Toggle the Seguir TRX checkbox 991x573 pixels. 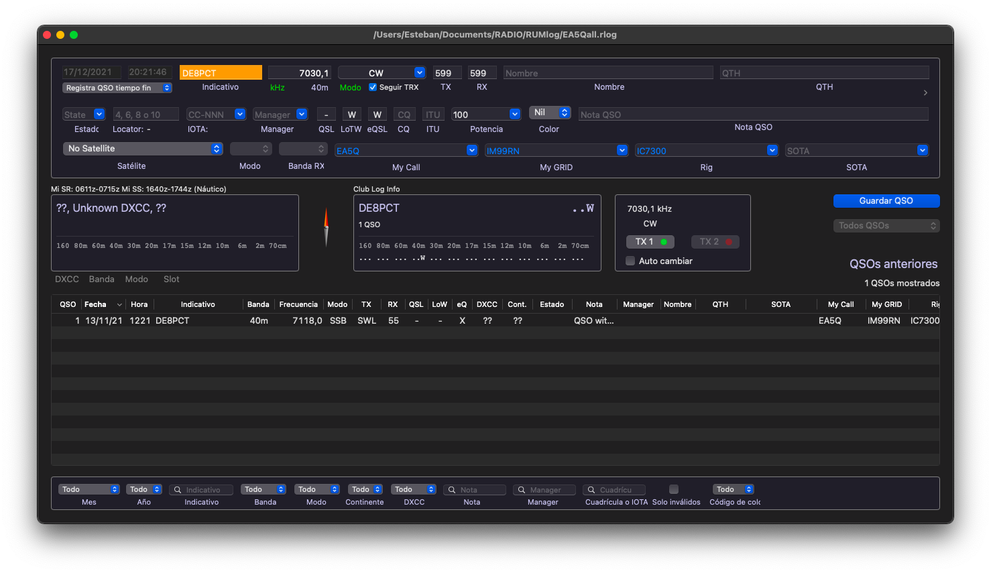click(373, 87)
